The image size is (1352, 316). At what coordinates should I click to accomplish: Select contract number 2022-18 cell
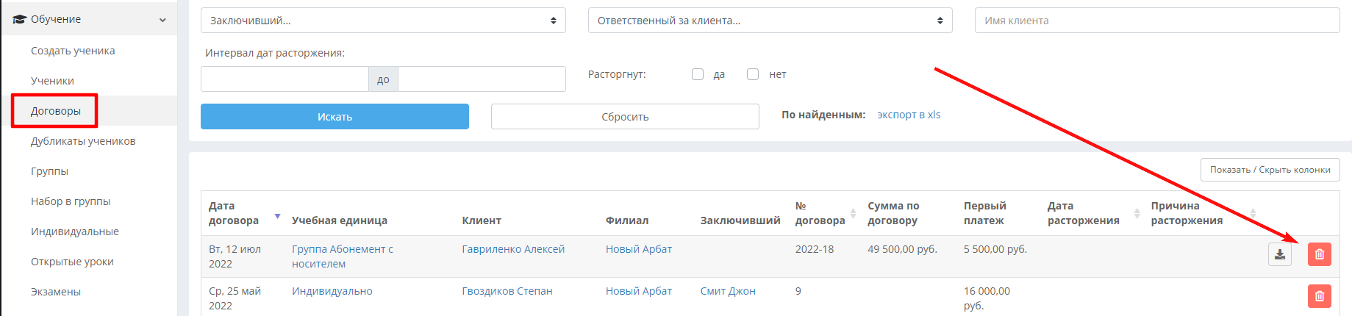815,249
